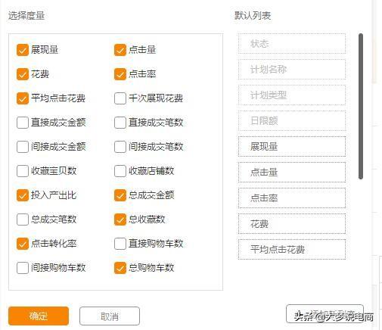Click the default list scrollbar
Viewport: 382px width, 330px height.
361,106
